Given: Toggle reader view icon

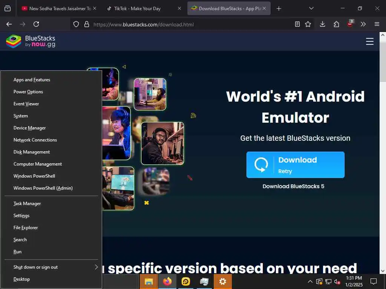Looking at the screenshot, I should (297, 24).
